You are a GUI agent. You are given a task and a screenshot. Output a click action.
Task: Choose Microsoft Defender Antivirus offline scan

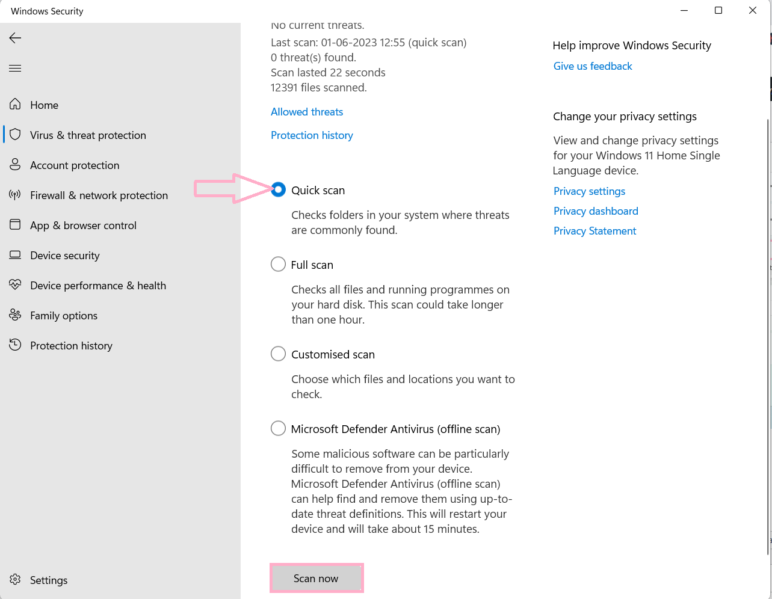pyautogui.click(x=278, y=429)
